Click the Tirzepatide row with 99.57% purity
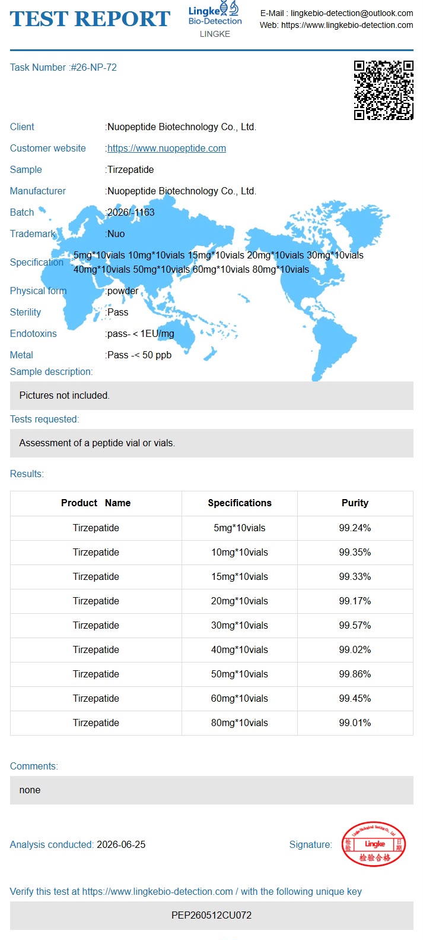Screen dimensions: 423x940 [212, 625]
